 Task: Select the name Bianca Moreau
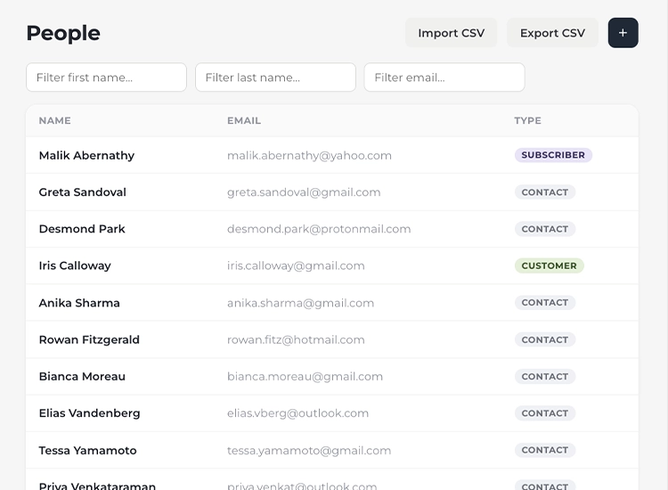[82, 376]
